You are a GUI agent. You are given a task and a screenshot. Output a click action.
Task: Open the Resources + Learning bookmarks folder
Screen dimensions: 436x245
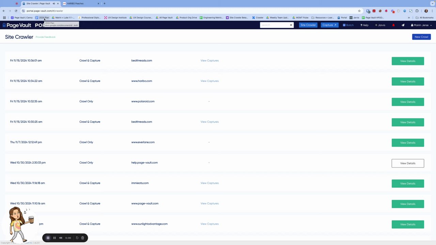click(323, 18)
